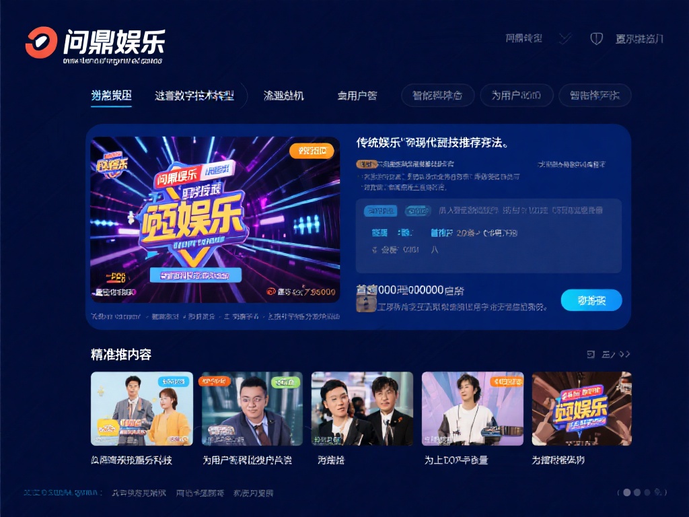Screen dimensions: 689x517
Task: Click the light blue banner button inside the poster
Action: (196, 275)
